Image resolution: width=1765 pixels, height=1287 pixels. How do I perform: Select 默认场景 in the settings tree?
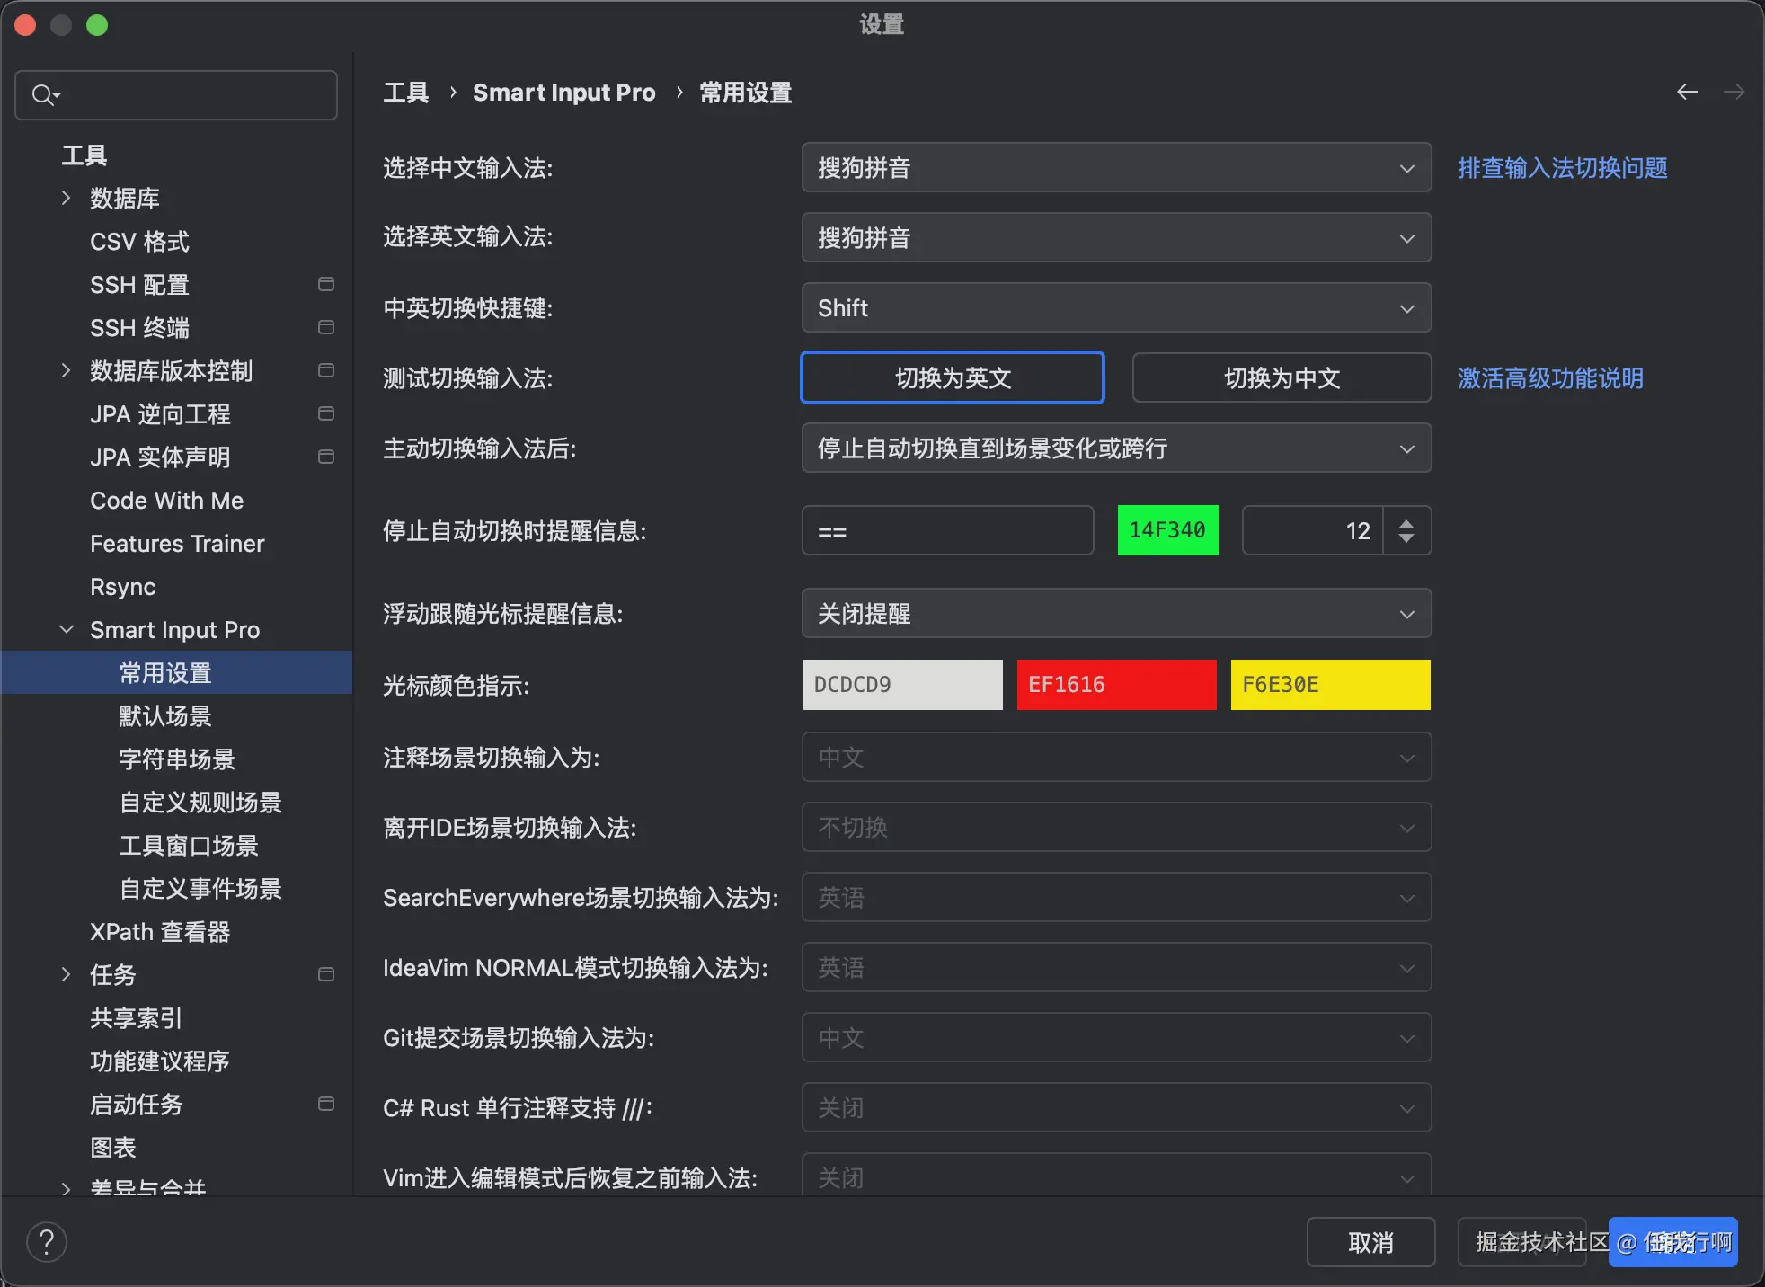[165, 715]
